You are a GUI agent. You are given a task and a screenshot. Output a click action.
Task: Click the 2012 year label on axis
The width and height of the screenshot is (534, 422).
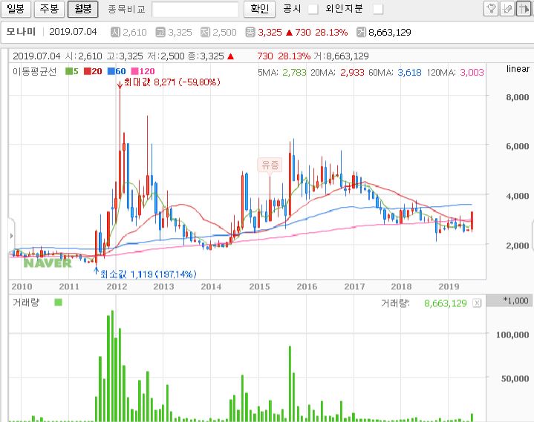pos(117,287)
